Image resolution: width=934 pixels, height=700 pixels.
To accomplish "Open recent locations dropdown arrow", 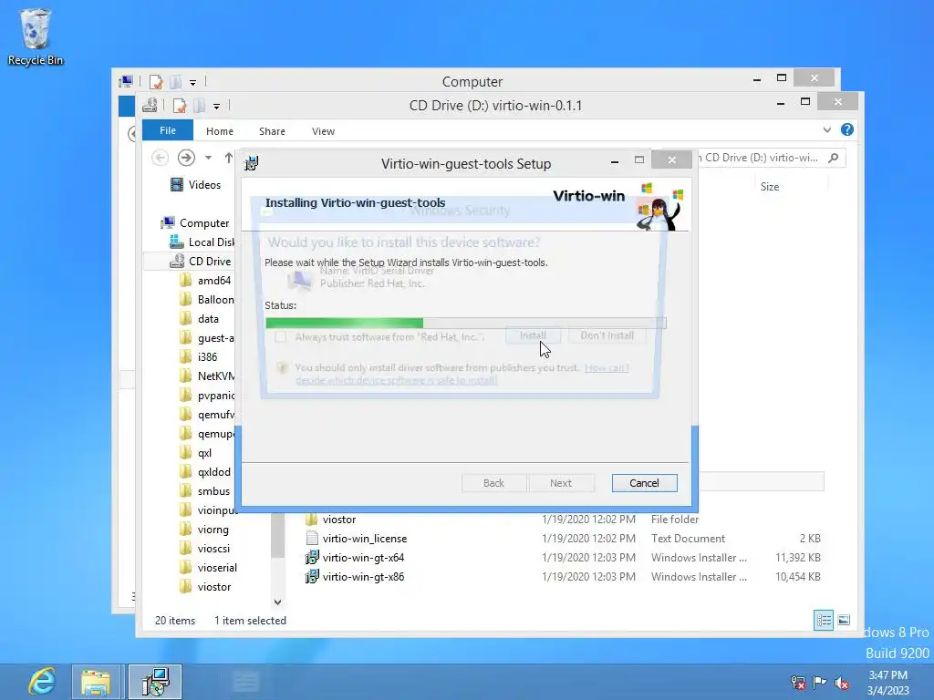I will (208, 158).
